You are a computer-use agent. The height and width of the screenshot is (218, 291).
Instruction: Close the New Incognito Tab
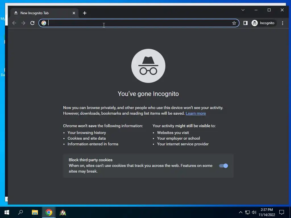click(x=74, y=13)
